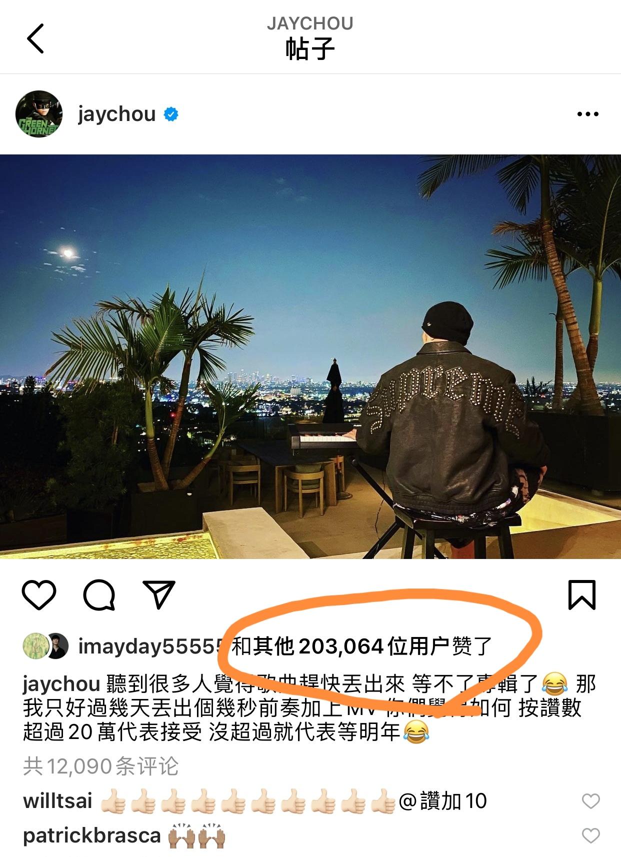View all 12,090 comments

[x=101, y=766]
